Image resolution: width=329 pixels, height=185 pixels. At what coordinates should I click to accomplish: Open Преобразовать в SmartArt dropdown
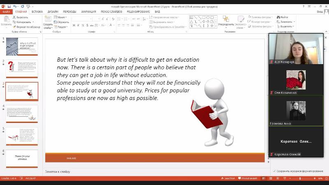point(168,27)
